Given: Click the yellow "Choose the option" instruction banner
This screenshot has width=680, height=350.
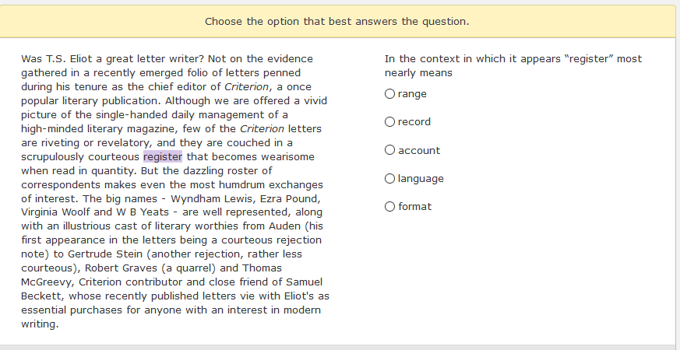Looking at the screenshot, I should pos(337,21).
